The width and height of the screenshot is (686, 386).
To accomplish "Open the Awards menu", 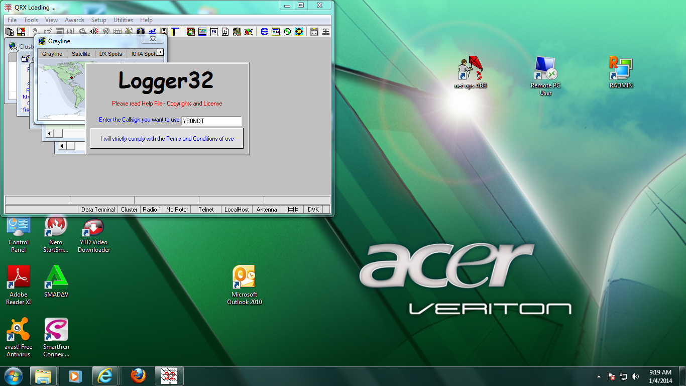I will point(74,20).
